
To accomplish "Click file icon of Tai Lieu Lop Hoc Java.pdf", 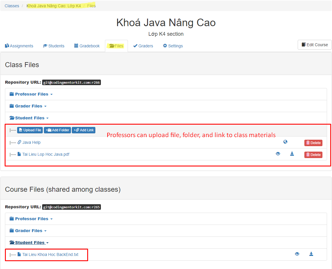I will click(19, 154).
